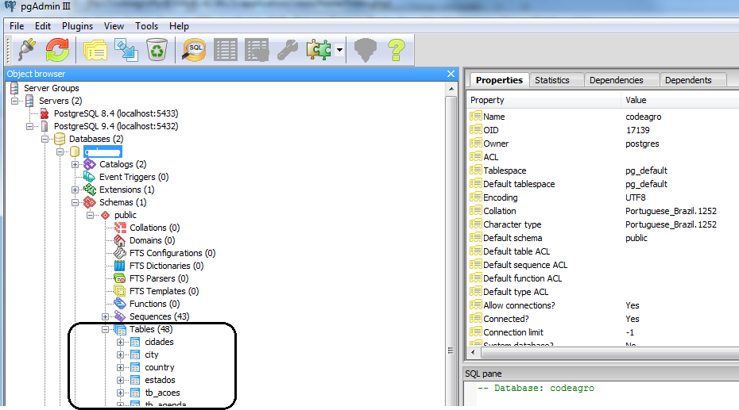Open the help question mark icon

[396, 50]
